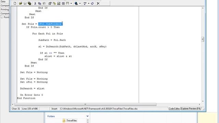Image resolution: width=219 pixels, height=123 pixels.
Task: Click the black X close icon in toolbar
Action: [x=98, y=3]
